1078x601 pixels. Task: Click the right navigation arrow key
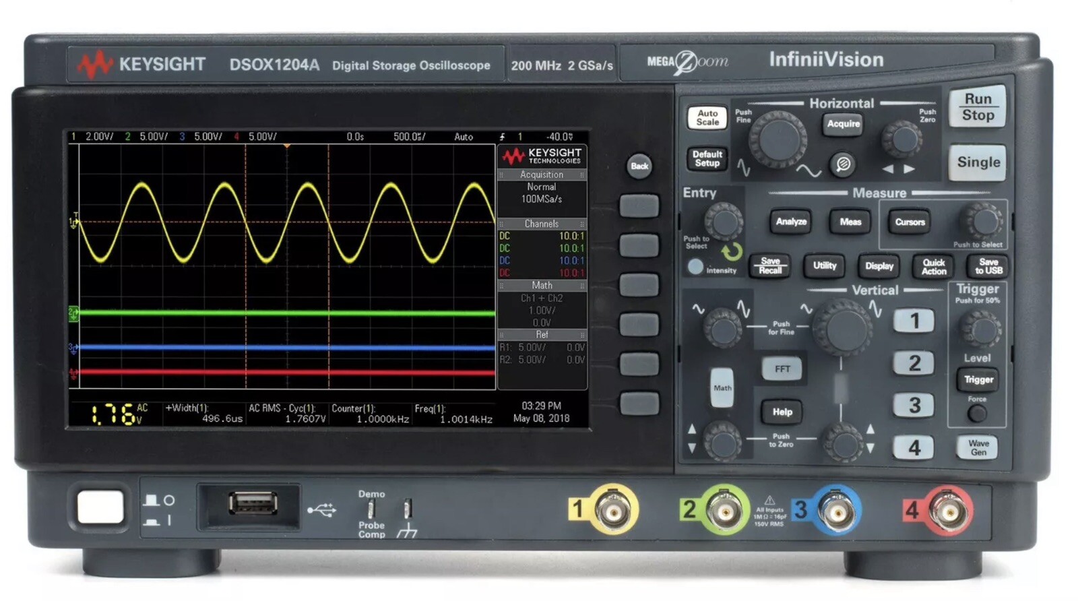[x=910, y=169]
